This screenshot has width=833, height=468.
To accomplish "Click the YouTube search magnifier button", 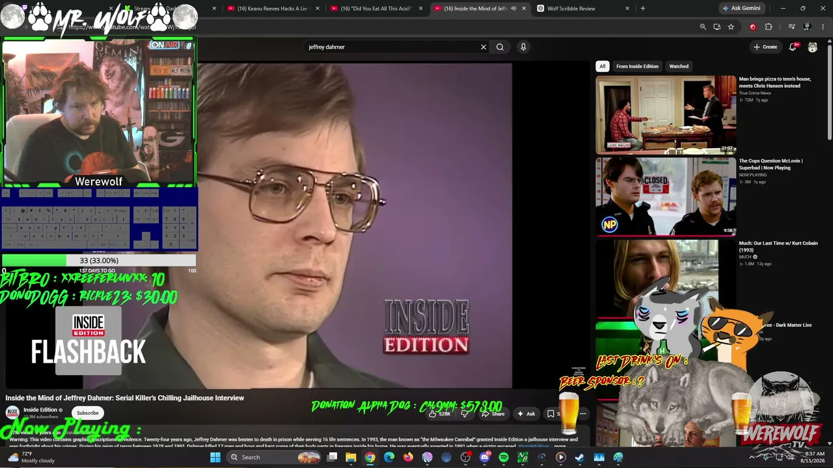I will pos(500,47).
